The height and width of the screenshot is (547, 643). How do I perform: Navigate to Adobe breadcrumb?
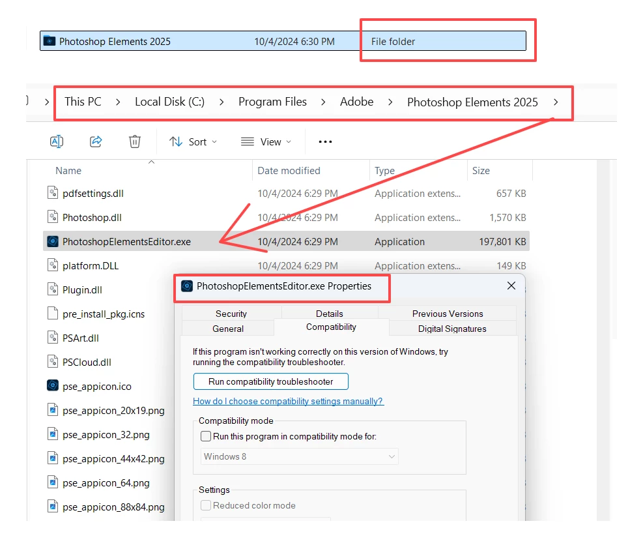pyautogui.click(x=357, y=102)
